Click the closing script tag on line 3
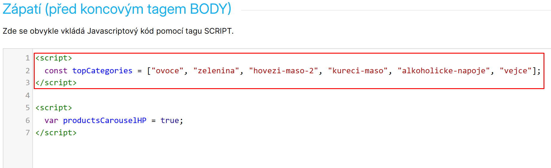The width and height of the screenshot is (551, 168). (x=56, y=83)
